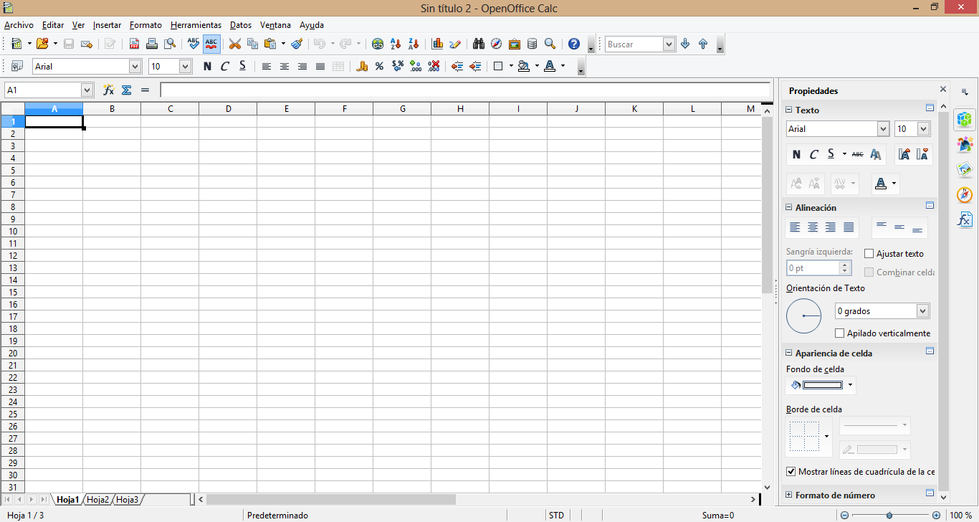The image size is (979, 522).
Task: Open the Navigator from the sidebar
Action: (x=964, y=194)
